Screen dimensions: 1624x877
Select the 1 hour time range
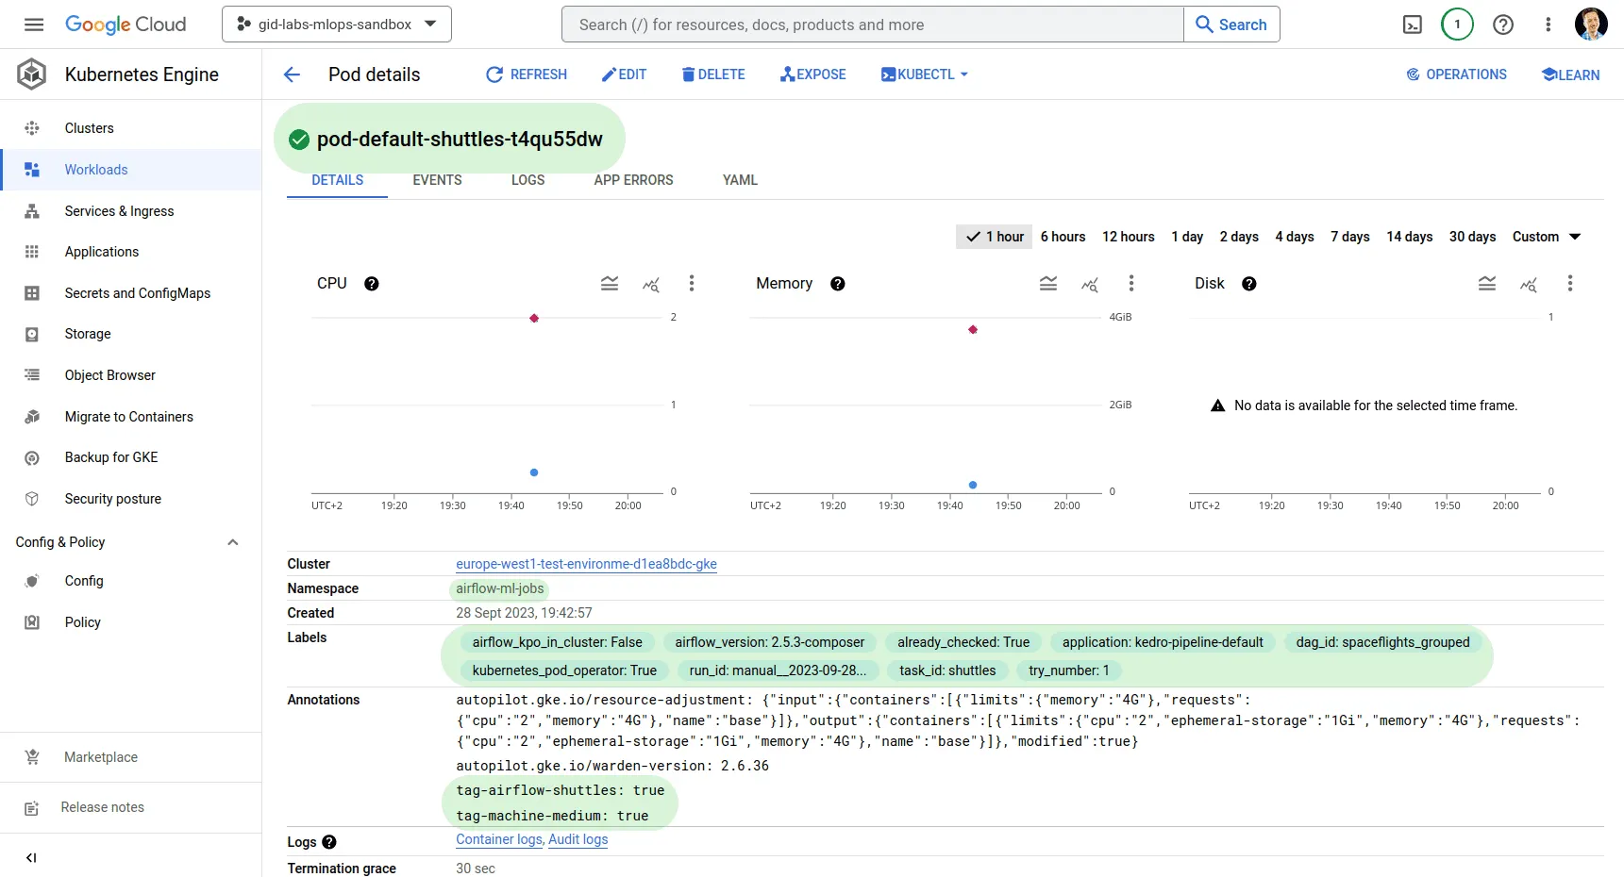(995, 237)
